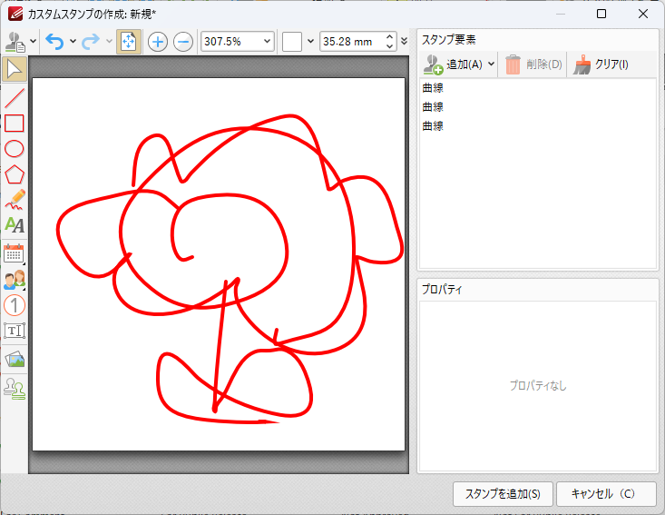The height and width of the screenshot is (515, 665).
Task: Click the redo arrow
Action: click(x=91, y=42)
